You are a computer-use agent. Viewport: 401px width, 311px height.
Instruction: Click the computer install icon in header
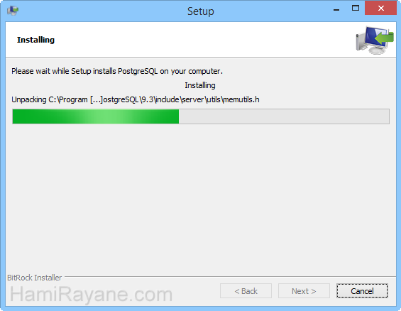coord(375,40)
